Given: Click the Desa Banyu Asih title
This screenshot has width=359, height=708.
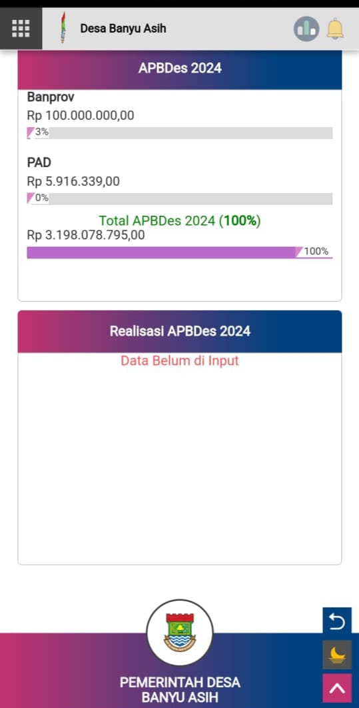Looking at the screenshot, I should (123, 29).
